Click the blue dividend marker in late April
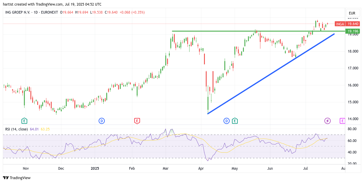Image resolution: width=364 pixels, height=183 pixels. coord(226,120)
